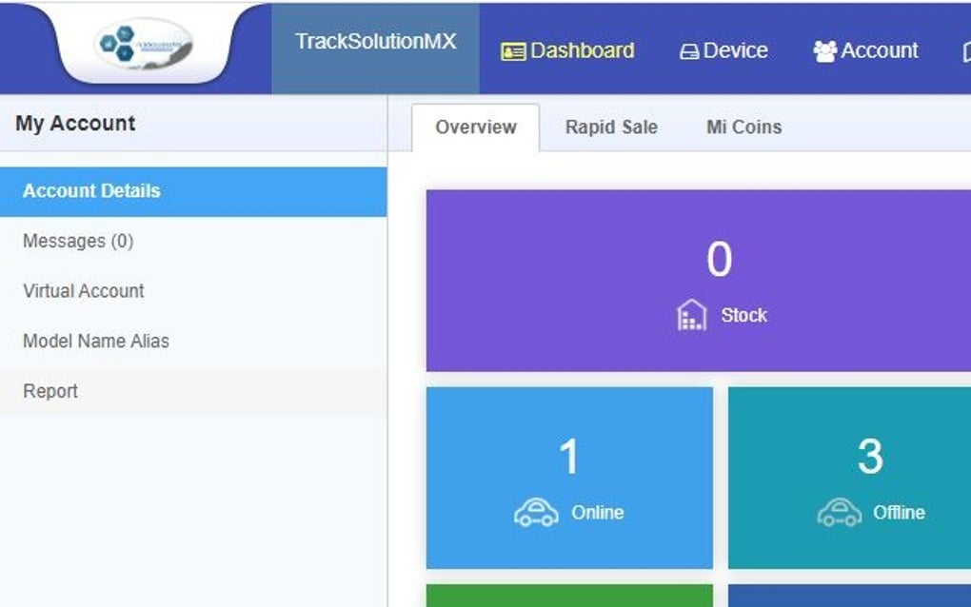Open Account Details in the sidebar
This screenshot has width=971, height=607.
coord(90,190)
